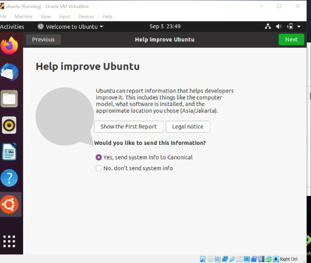Viewport: 311px width, 263px height.
Task: Open the clock showing Sep 5 23:49
Action: (x=165, y=27)
